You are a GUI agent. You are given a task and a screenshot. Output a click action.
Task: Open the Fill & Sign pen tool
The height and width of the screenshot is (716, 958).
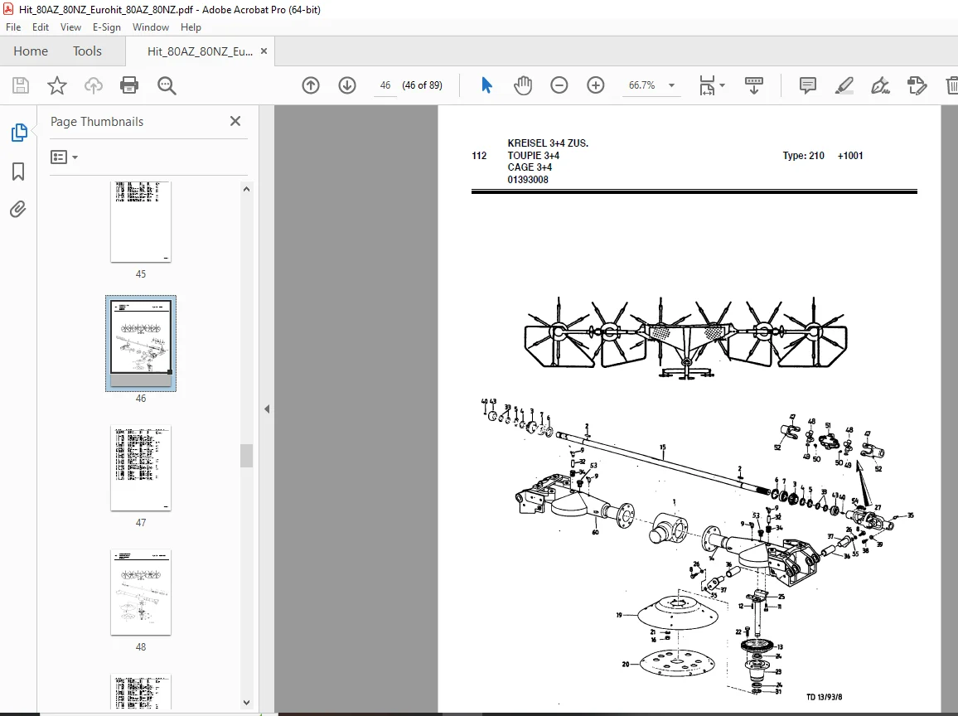[x=880, y=85]
